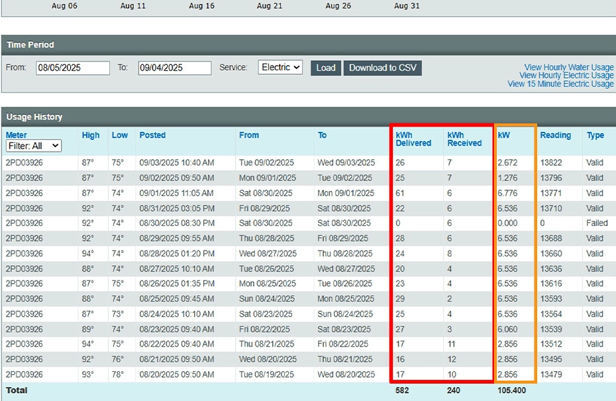Open View 15 Minute Electric Usage link
The image size is (616, 401).
point(560,84)
